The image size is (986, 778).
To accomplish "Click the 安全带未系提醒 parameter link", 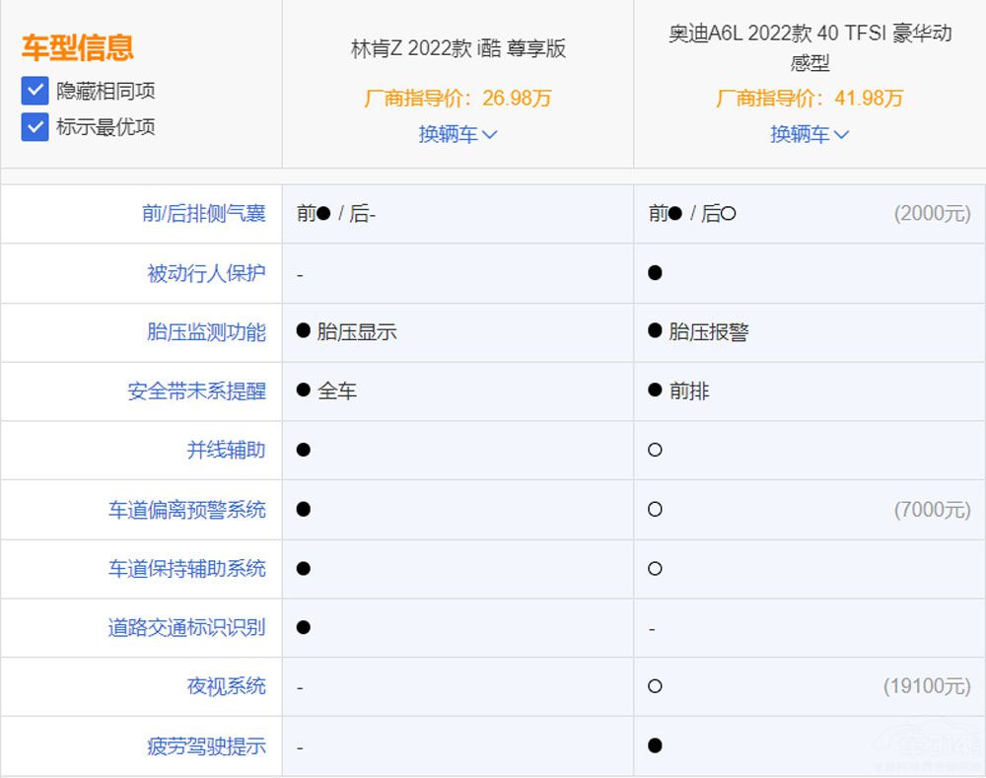I will (x=196, y=391).
